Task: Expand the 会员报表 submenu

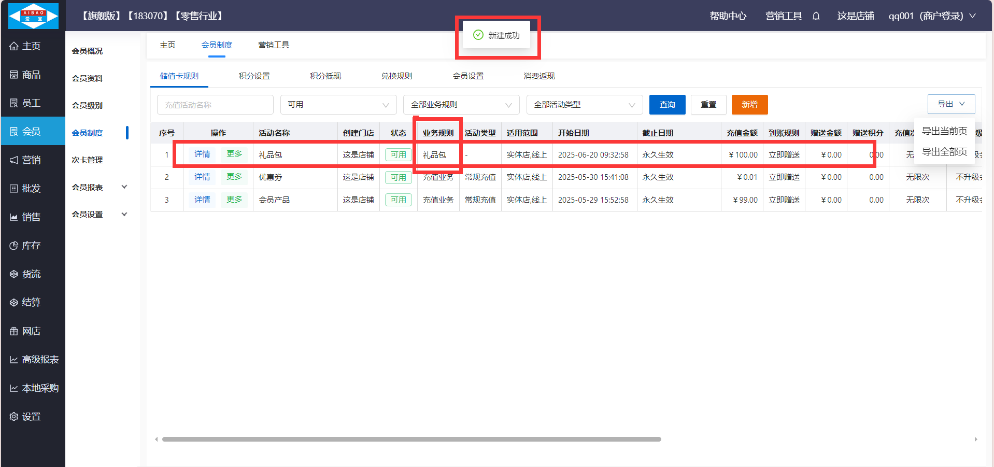Action: coord(124,187)
